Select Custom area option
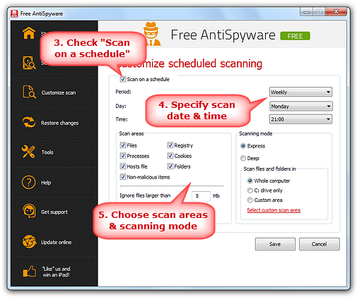 coord(250,200)
